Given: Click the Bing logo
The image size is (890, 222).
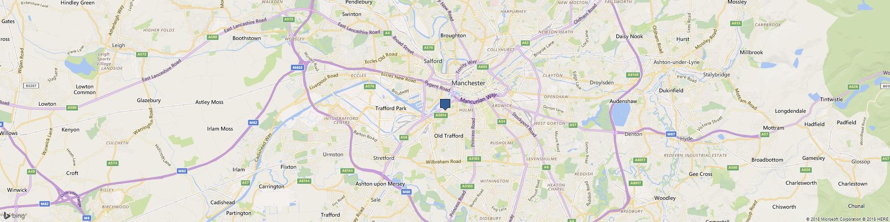Looking at the screenshot, I should pyautogui.click(x=15, y=216).
